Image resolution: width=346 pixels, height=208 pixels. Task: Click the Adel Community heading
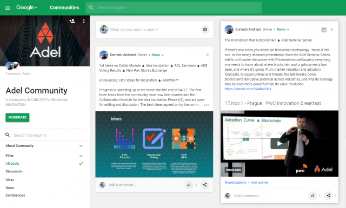36,90
